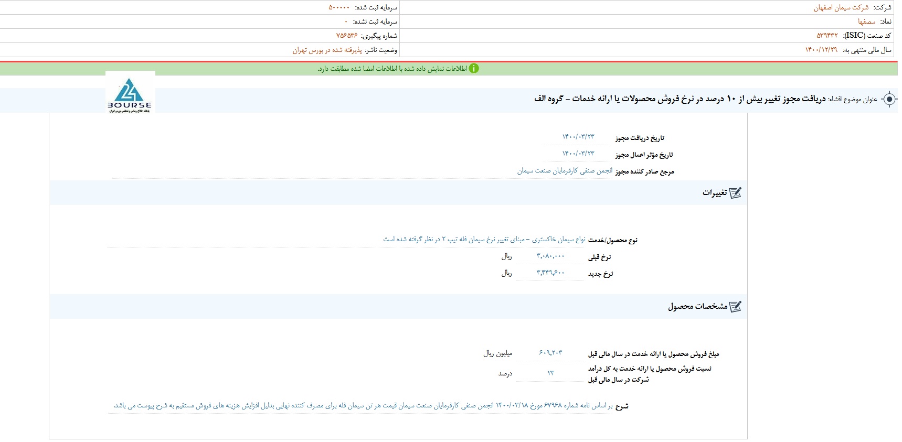Open the company name شرکت سیمان اصفهان
This screenshot has height=442, width=902.
point(841,7)
